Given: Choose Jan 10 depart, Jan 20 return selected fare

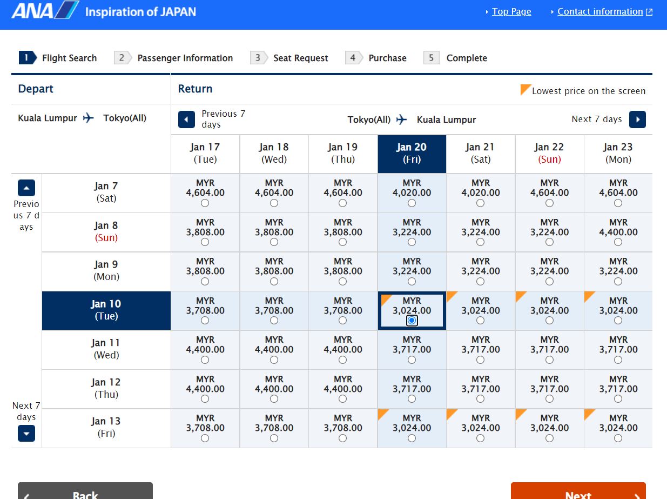Looking at the screenshot, I should coord(412,321).
